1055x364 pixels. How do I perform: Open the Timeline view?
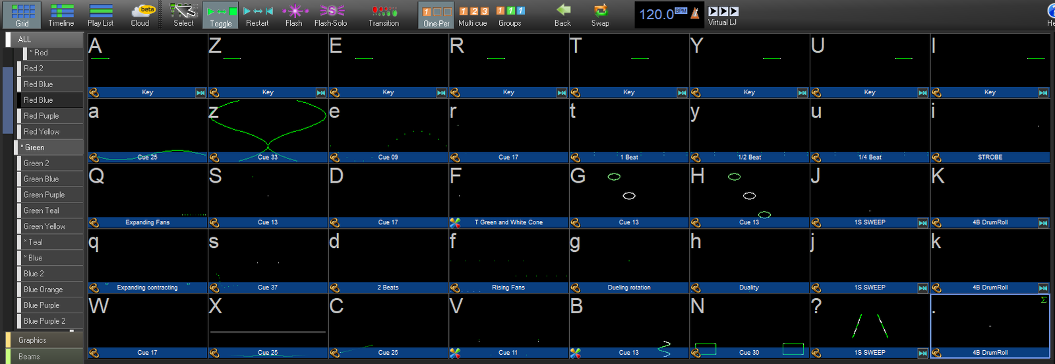tap(61, 15)
